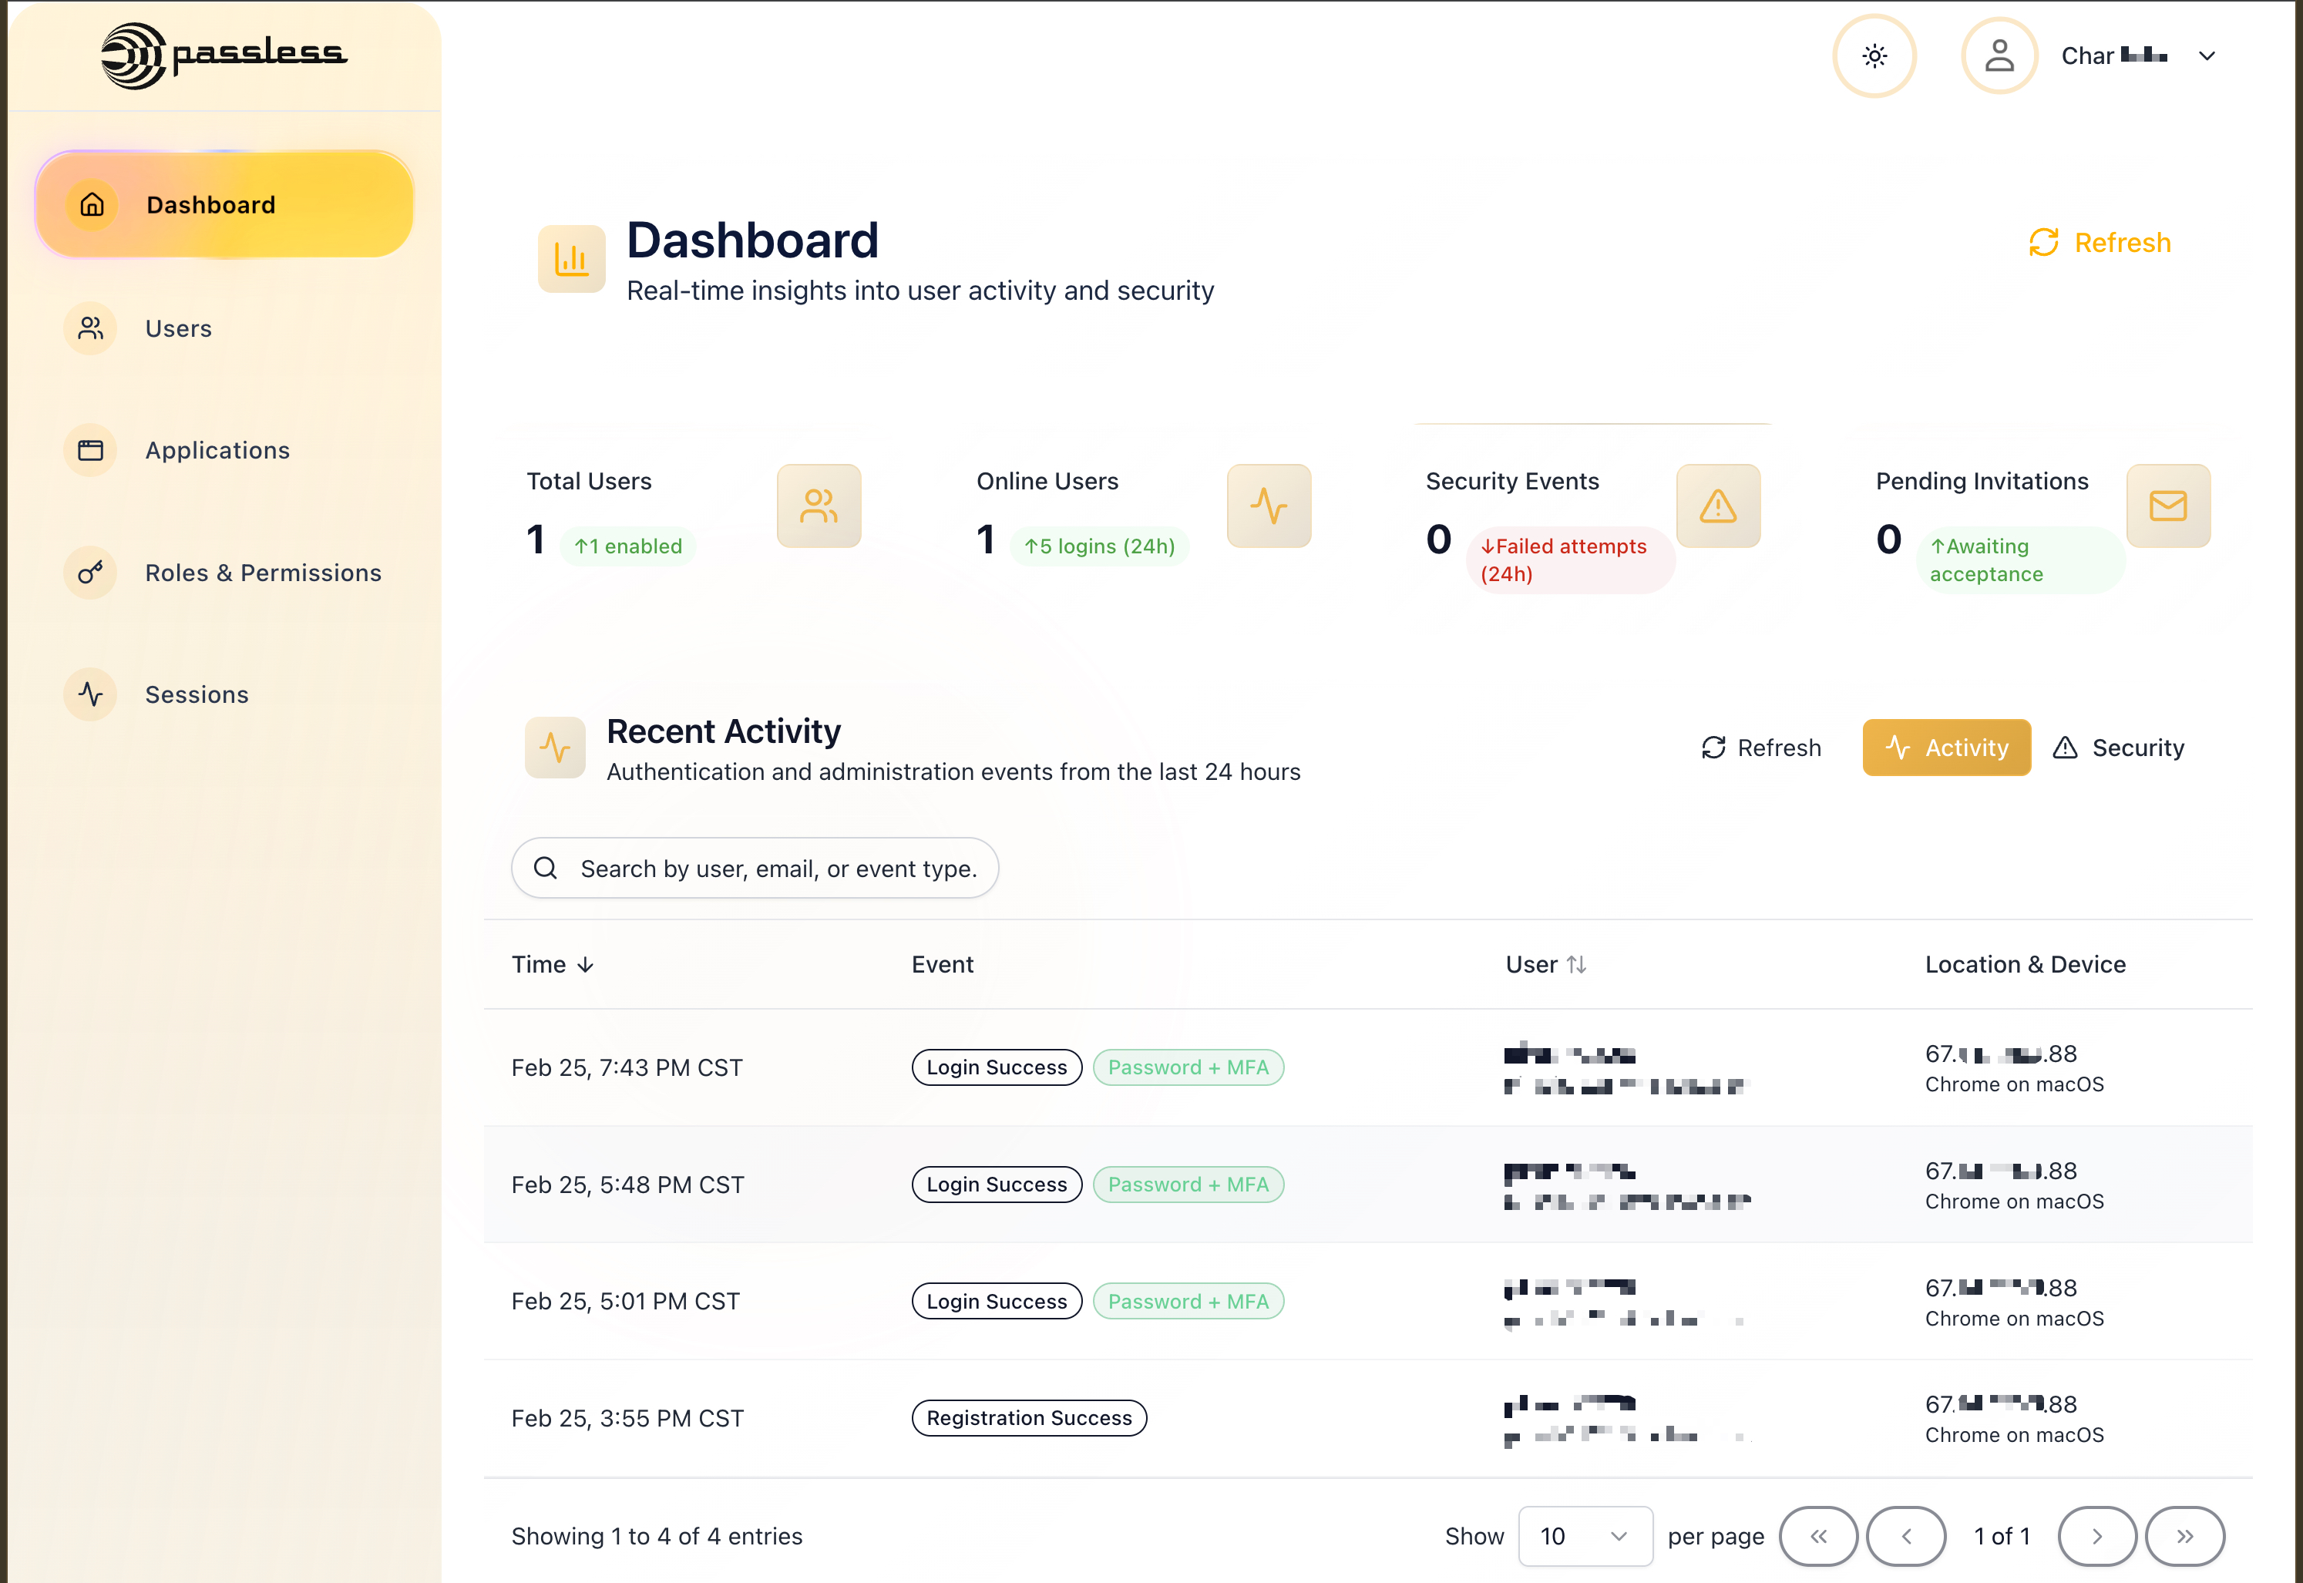The height and width of the screenshot is (1583, 2303).
Task: Toggle light/dark theme sun button
Action: 1874,56
